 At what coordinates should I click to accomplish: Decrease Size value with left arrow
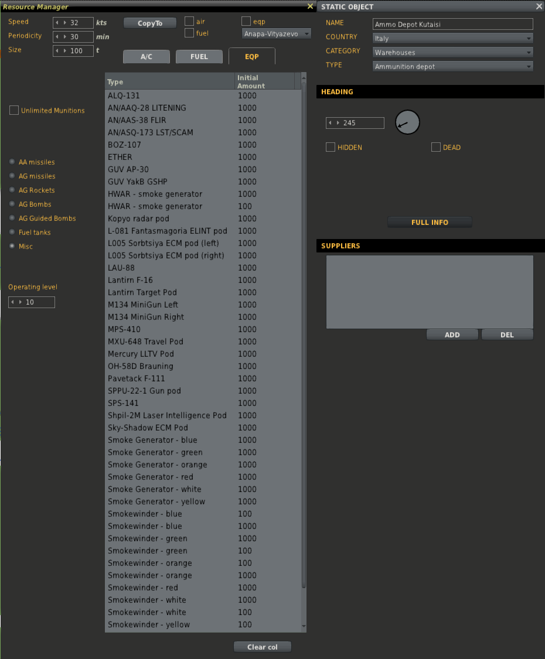[57, 51]
